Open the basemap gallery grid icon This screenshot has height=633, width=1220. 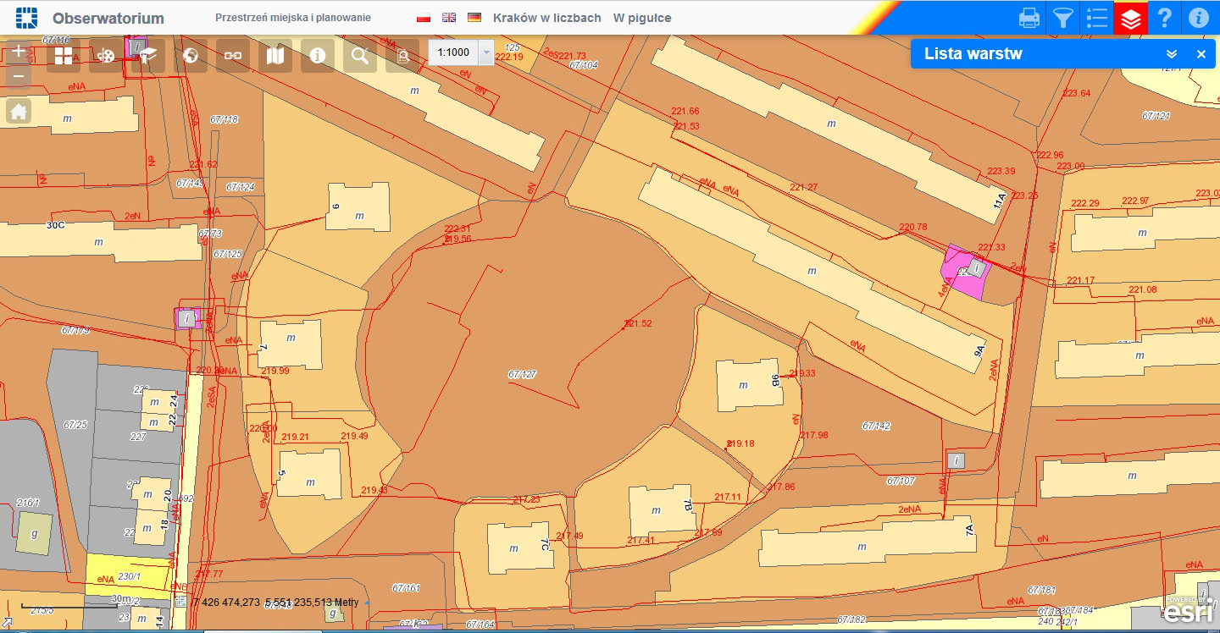click(64, 56)
